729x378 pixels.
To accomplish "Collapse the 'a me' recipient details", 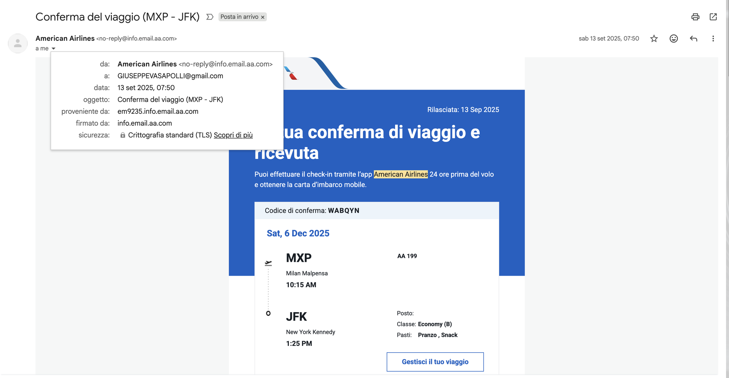I will pos(53,48).
